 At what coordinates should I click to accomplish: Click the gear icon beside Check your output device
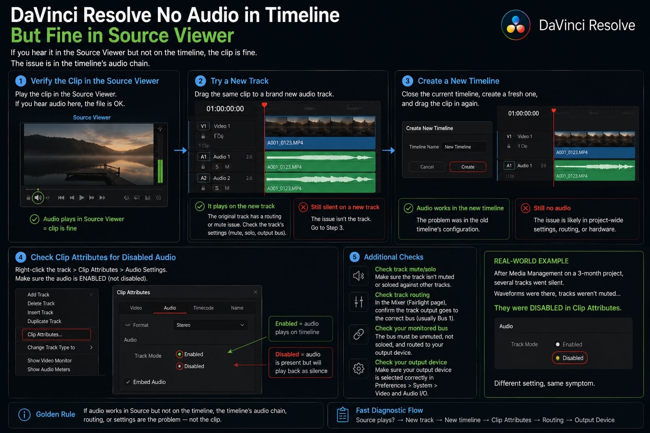pyautogui.click(x=358, y=368)
